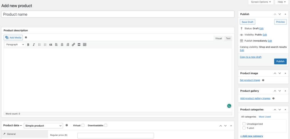
Task: Click the Add Media button
Action: [x=13, y=38]
